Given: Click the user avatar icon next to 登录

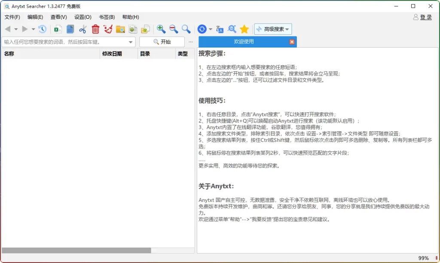Looking at the screenshot, I should 416,17.
